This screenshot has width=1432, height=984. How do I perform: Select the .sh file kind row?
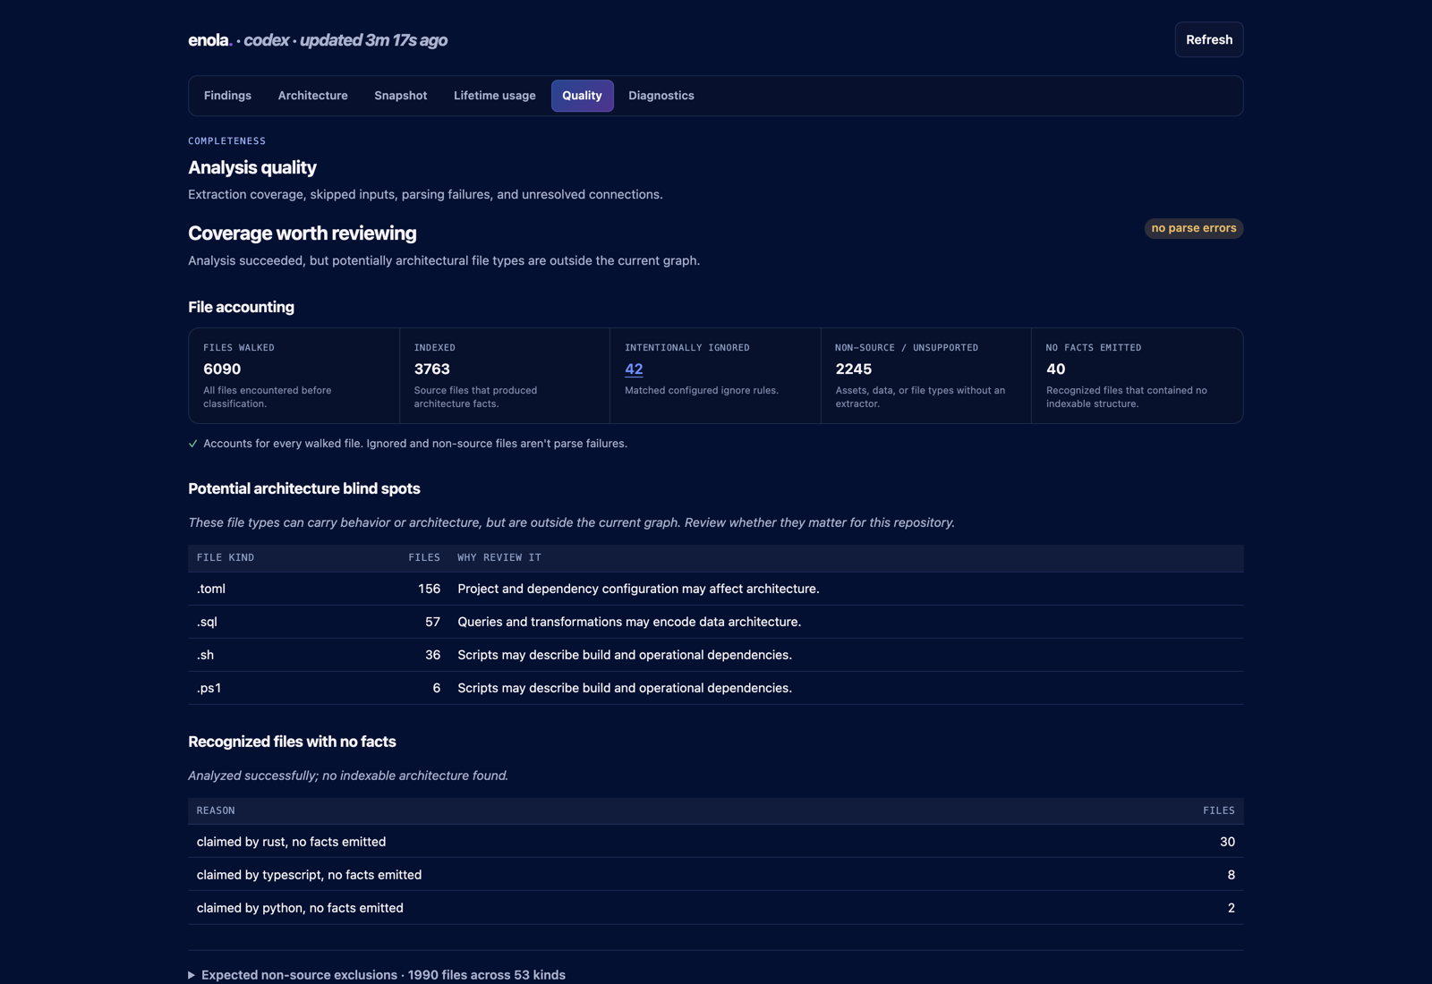(715, 655)
